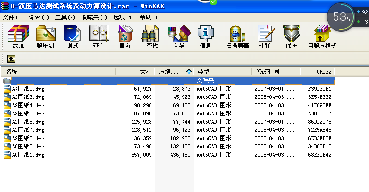
Task: Click the icon of A2图纸8.dwg
Action: coord(7,122)
